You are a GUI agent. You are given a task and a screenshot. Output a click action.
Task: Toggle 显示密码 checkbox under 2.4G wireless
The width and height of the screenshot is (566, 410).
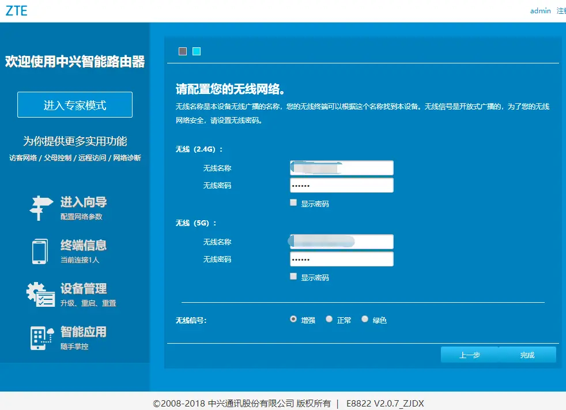[x=293, y=202]
